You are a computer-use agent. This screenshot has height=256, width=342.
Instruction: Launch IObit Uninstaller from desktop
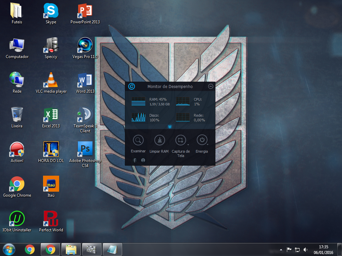point(17,221)
